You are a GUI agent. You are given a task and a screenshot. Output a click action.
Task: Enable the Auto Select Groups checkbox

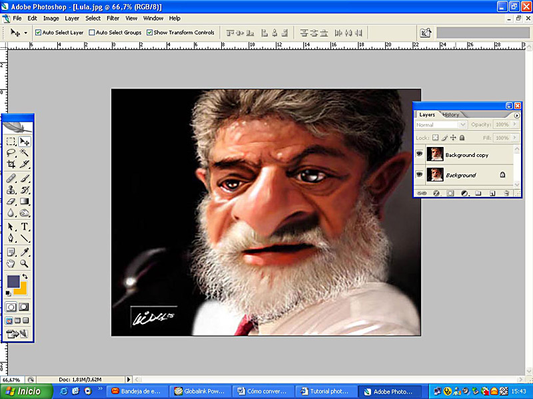click(x=92, y=32)
